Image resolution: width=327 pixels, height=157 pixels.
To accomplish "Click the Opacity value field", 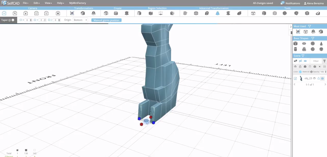I will pos(322,72).
